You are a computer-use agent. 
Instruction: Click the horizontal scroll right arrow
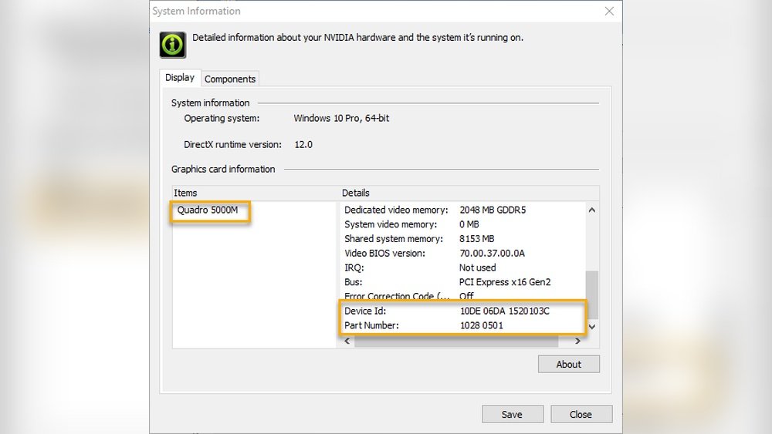tap(577, 341)
